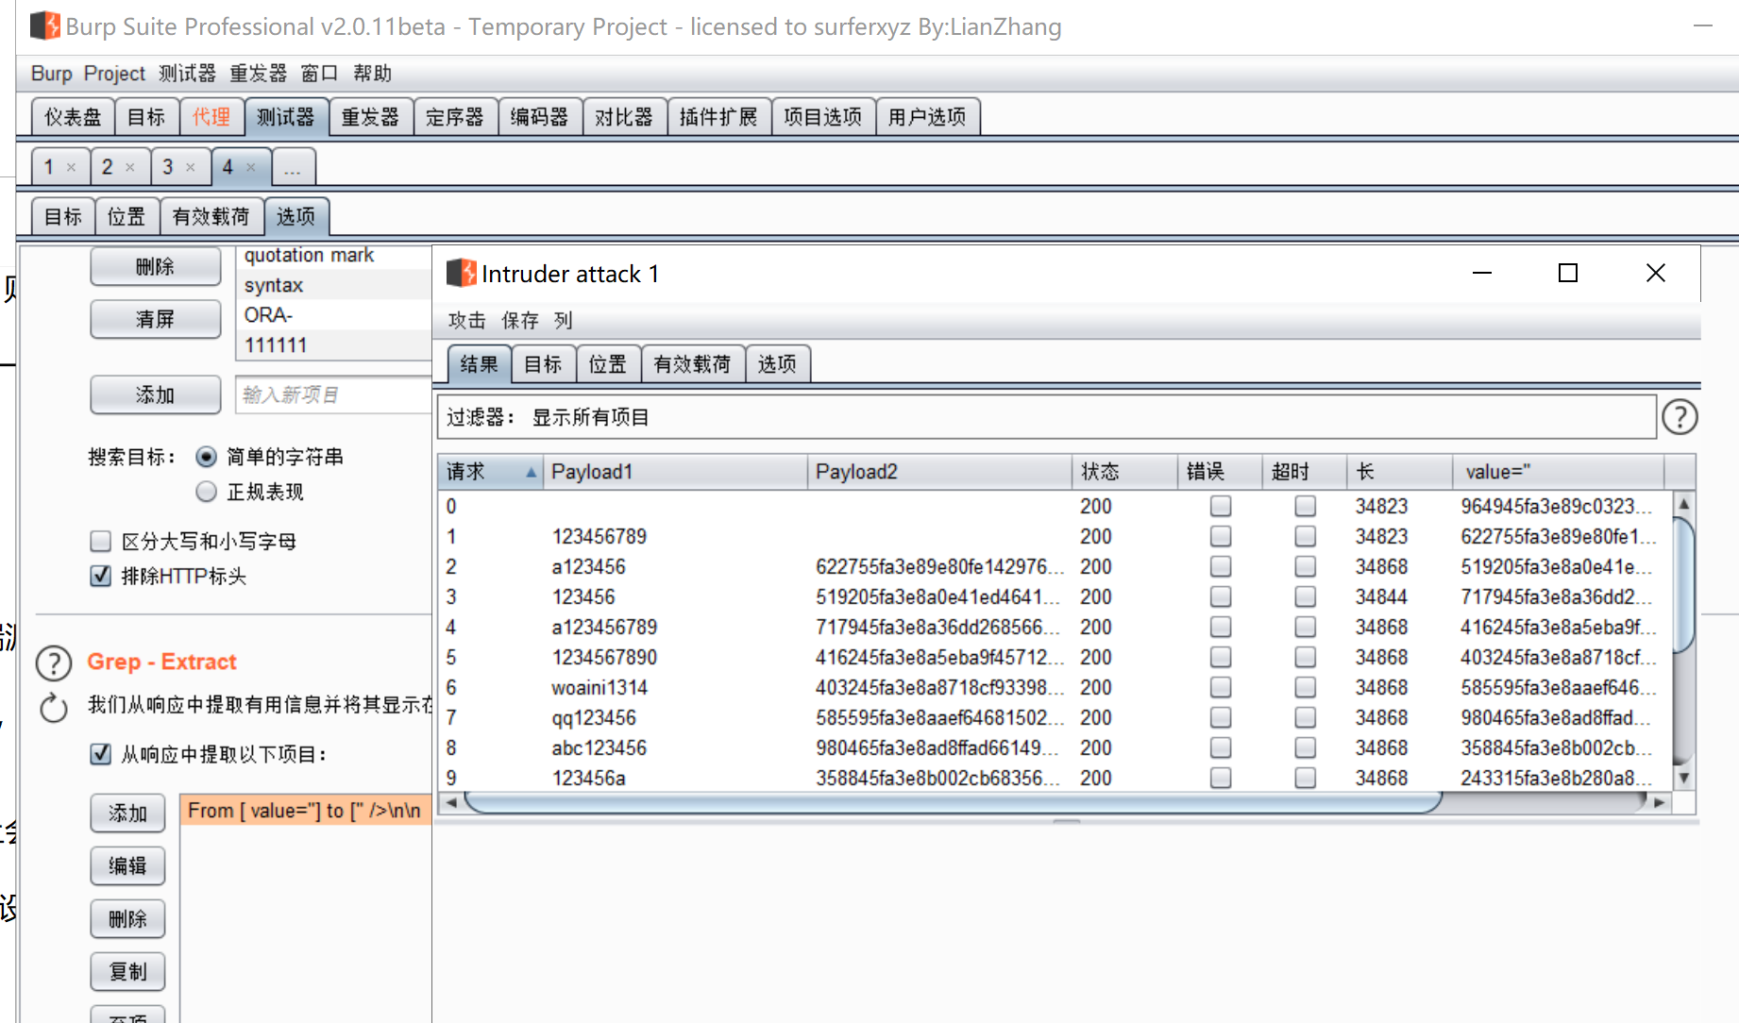Open the 仪表盘 dashboard tab
1739x1023 pixels.
[x=73, y=117]
